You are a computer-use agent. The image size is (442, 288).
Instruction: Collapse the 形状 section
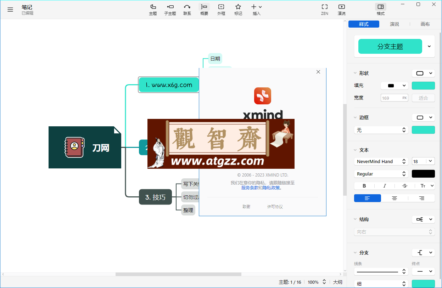point(355,73)
